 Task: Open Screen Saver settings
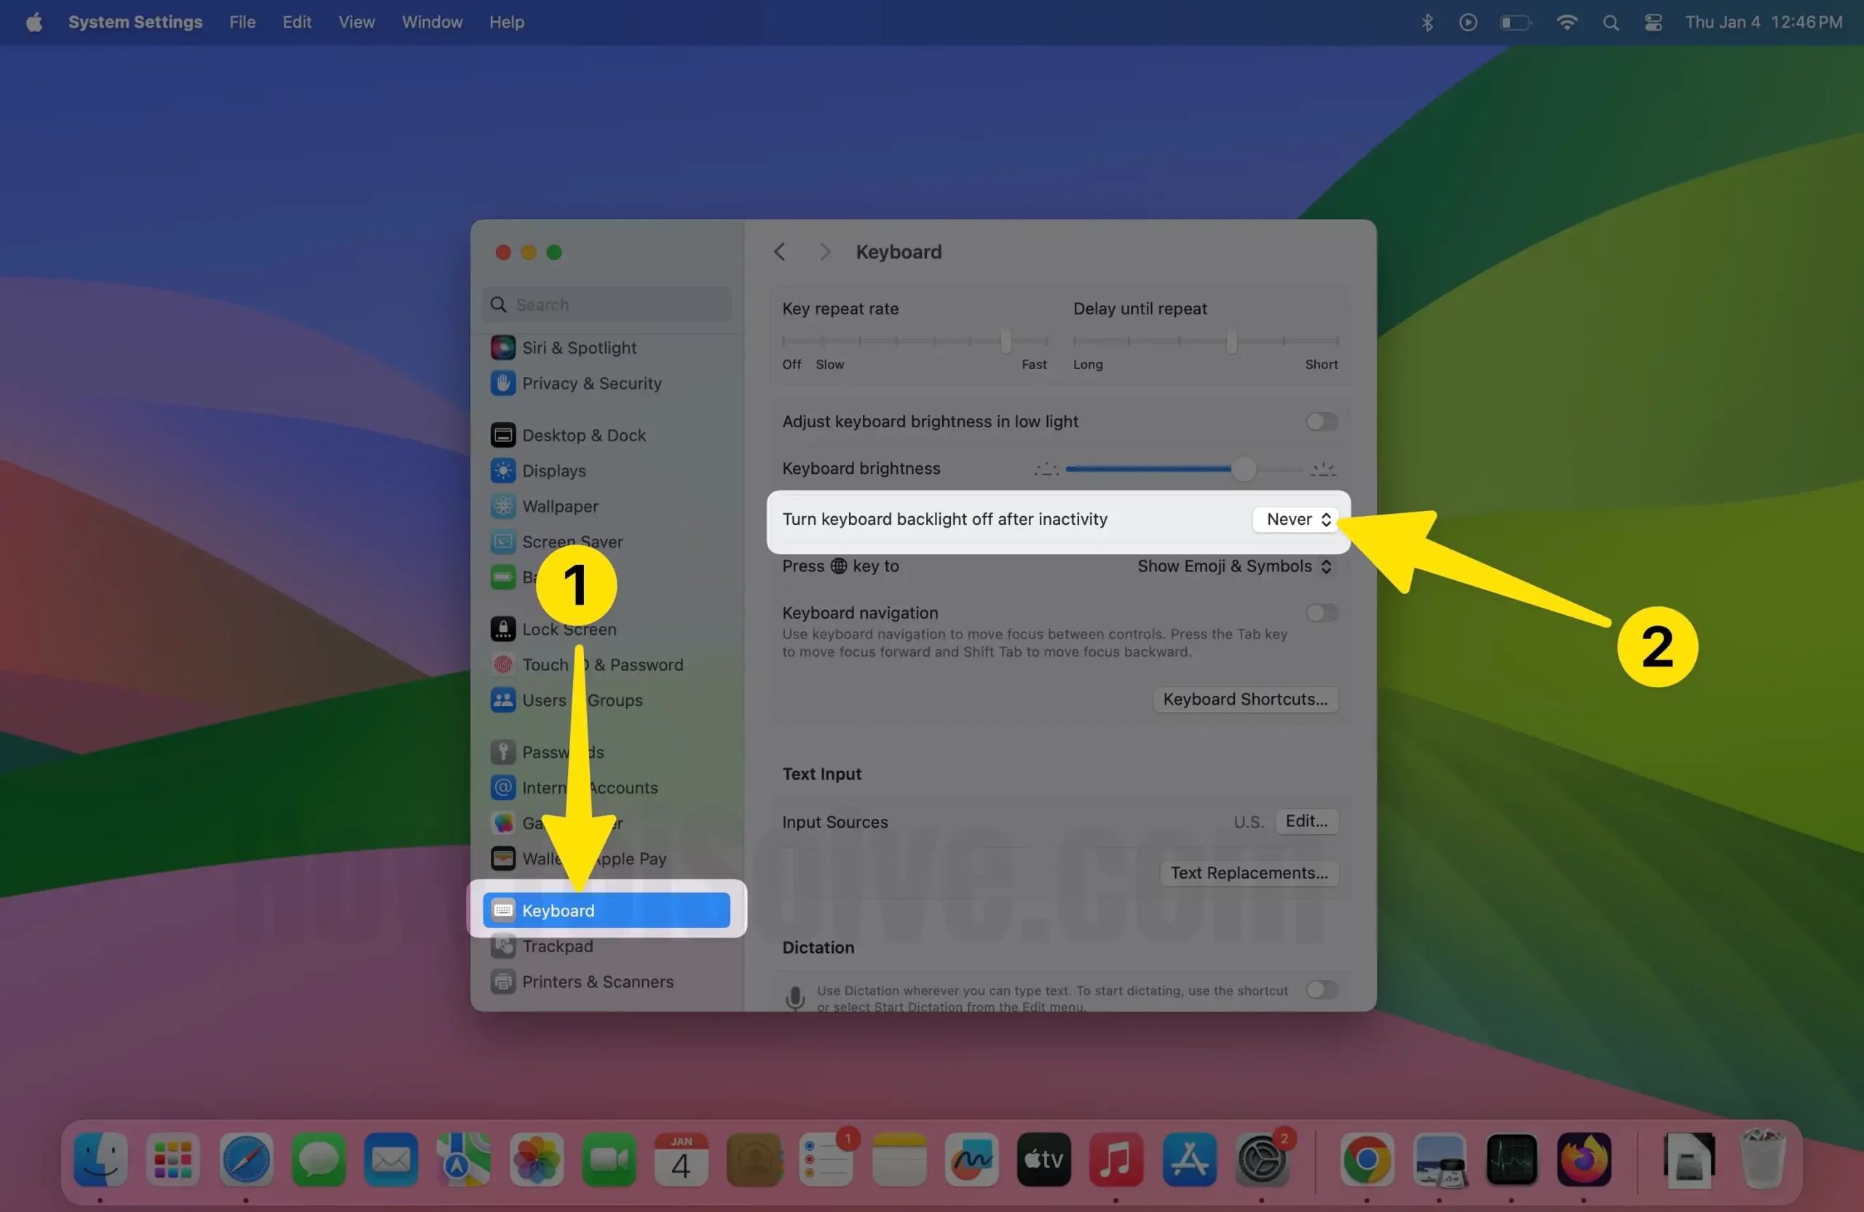point(572,541)
